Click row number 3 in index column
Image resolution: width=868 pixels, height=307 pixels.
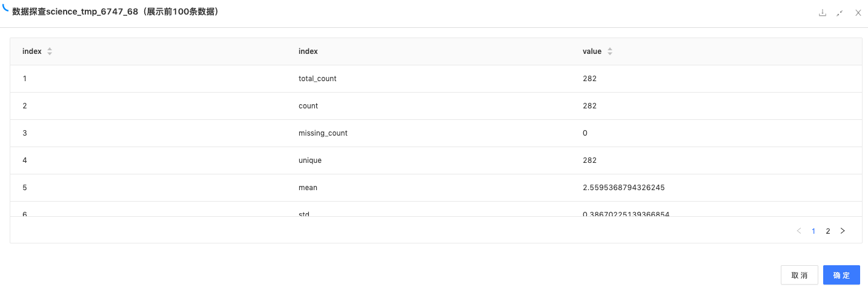pyautogui.click(x=25, y=133)
